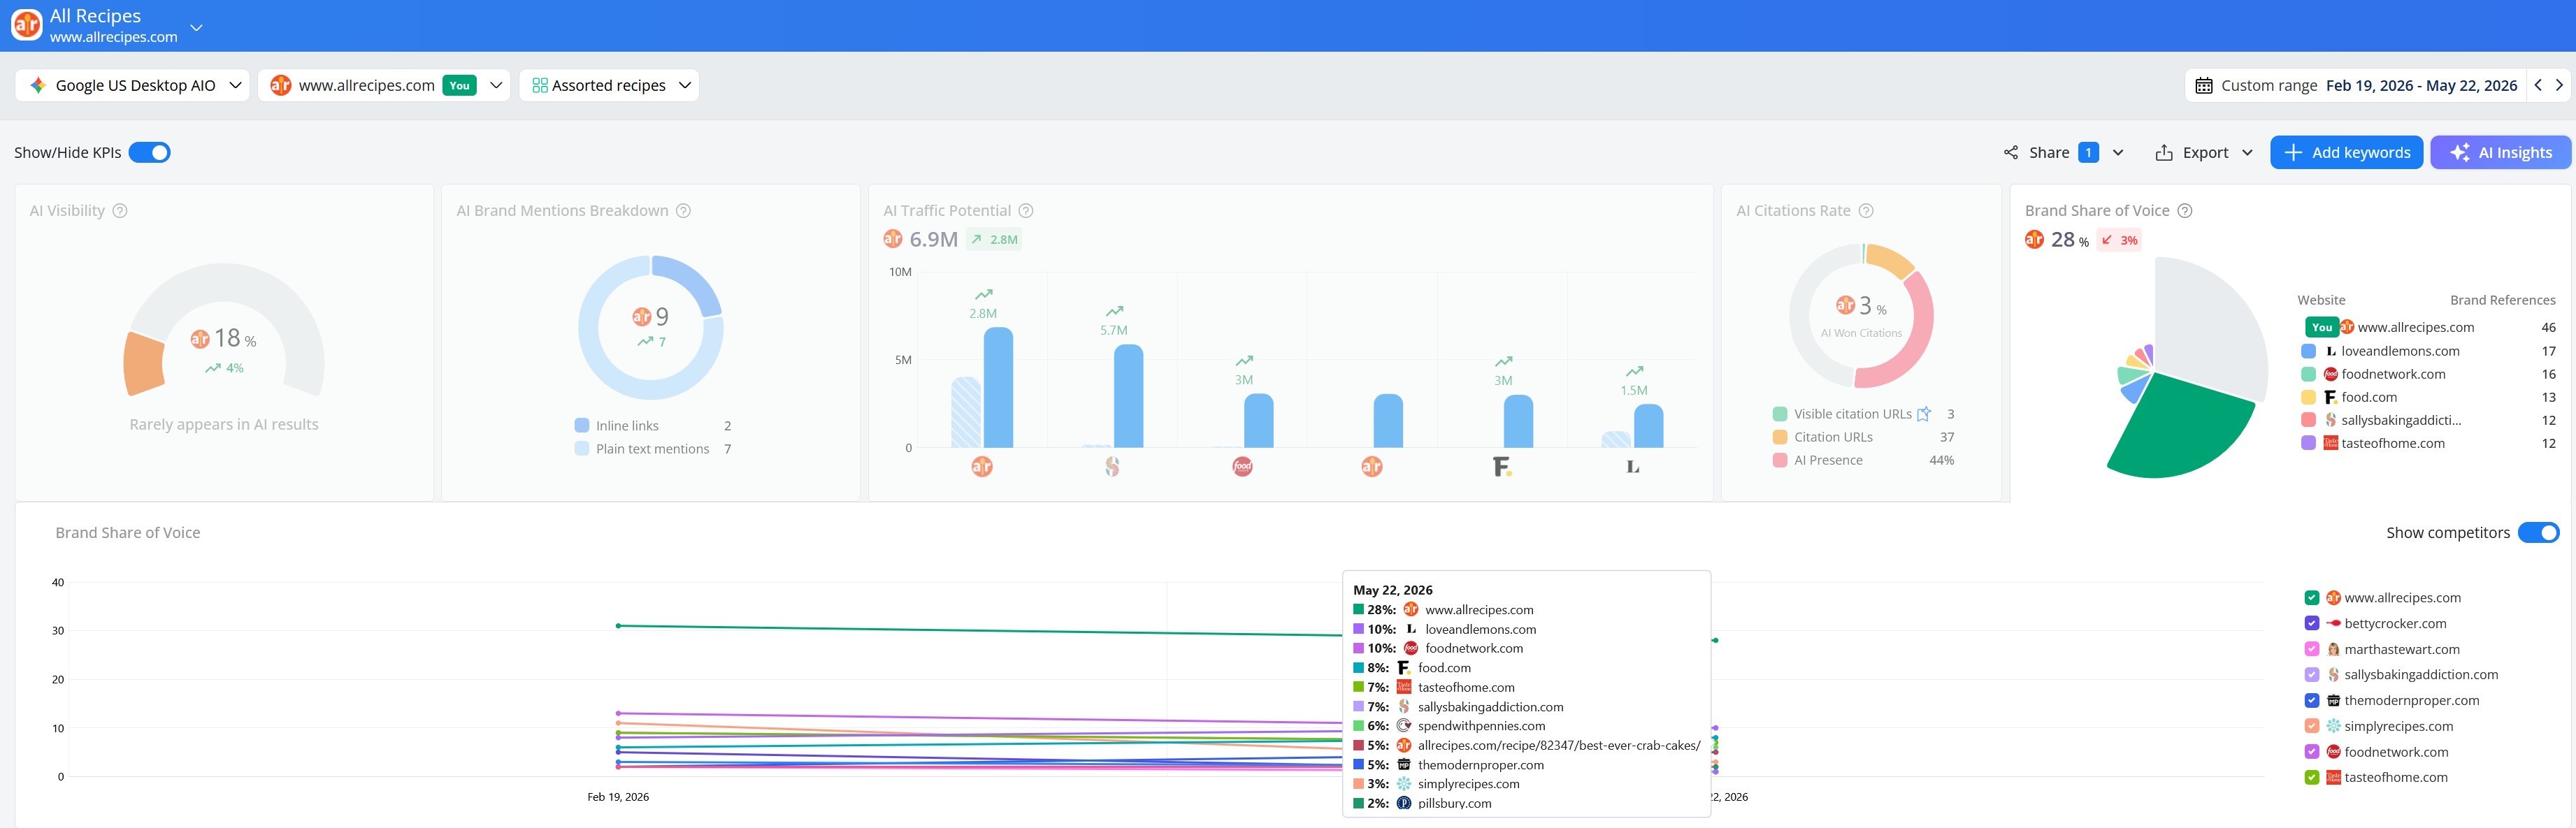
Task: Click the Share button
Action: tap(2050, 152)
